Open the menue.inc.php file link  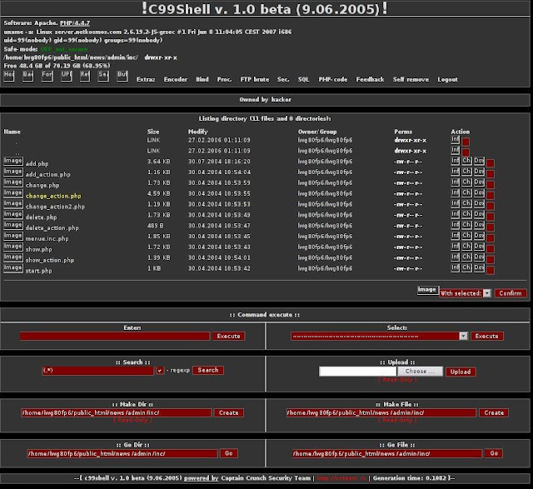coord(47,239)
